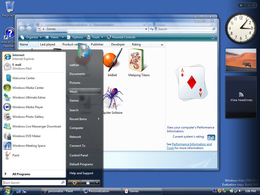This screenshot has height=195, width=260.
Task: Click the slideshow picture gadget
Action: [x=241, y=60]
